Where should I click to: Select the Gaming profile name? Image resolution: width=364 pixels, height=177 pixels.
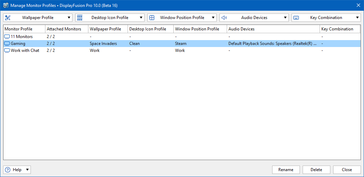coord(18,44)
